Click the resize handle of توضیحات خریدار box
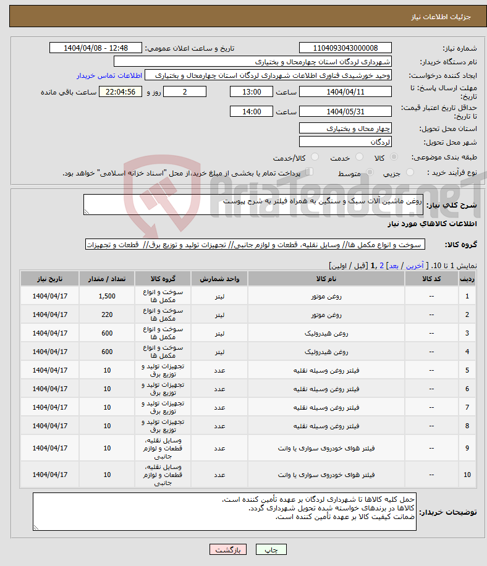 coord(36,527)
